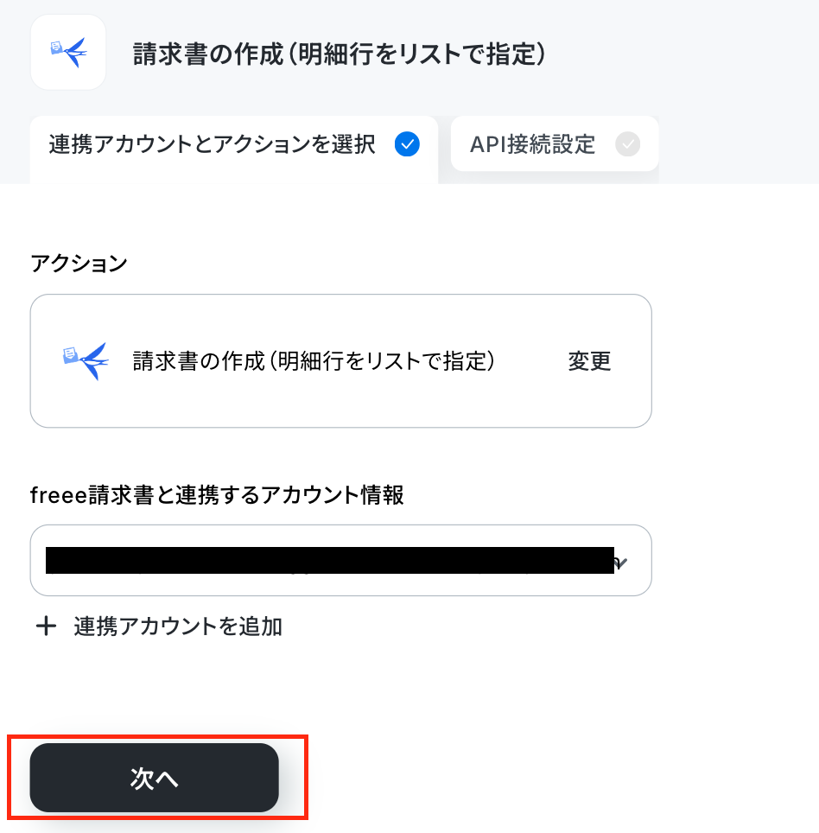The width and height of the screenshot is (819, 833).
Task: Click the gray checkmark on API接続設定 tab
Action: 628,144
